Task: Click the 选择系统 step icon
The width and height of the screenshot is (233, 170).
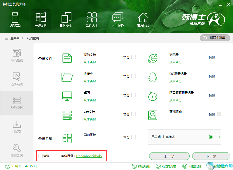Action: [x=17, y=77]
